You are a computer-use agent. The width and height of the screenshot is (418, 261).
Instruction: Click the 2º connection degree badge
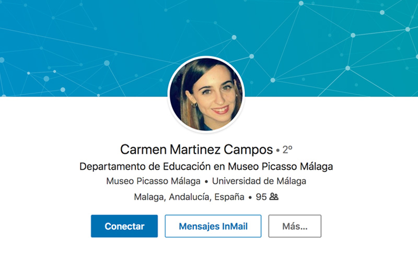click(x=287, y=150)
